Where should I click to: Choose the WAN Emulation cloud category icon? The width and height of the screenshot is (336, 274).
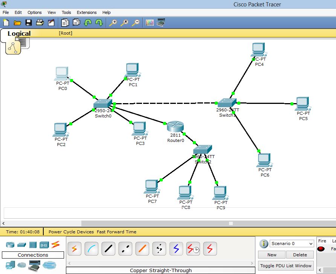pyautogui.click(x=21, y=265)
